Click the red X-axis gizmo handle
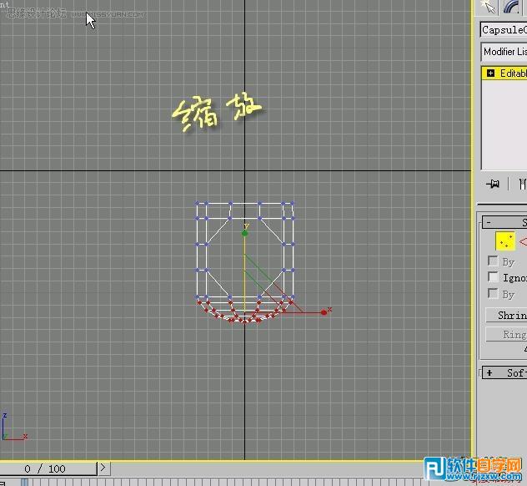 [x=324, y=312]
